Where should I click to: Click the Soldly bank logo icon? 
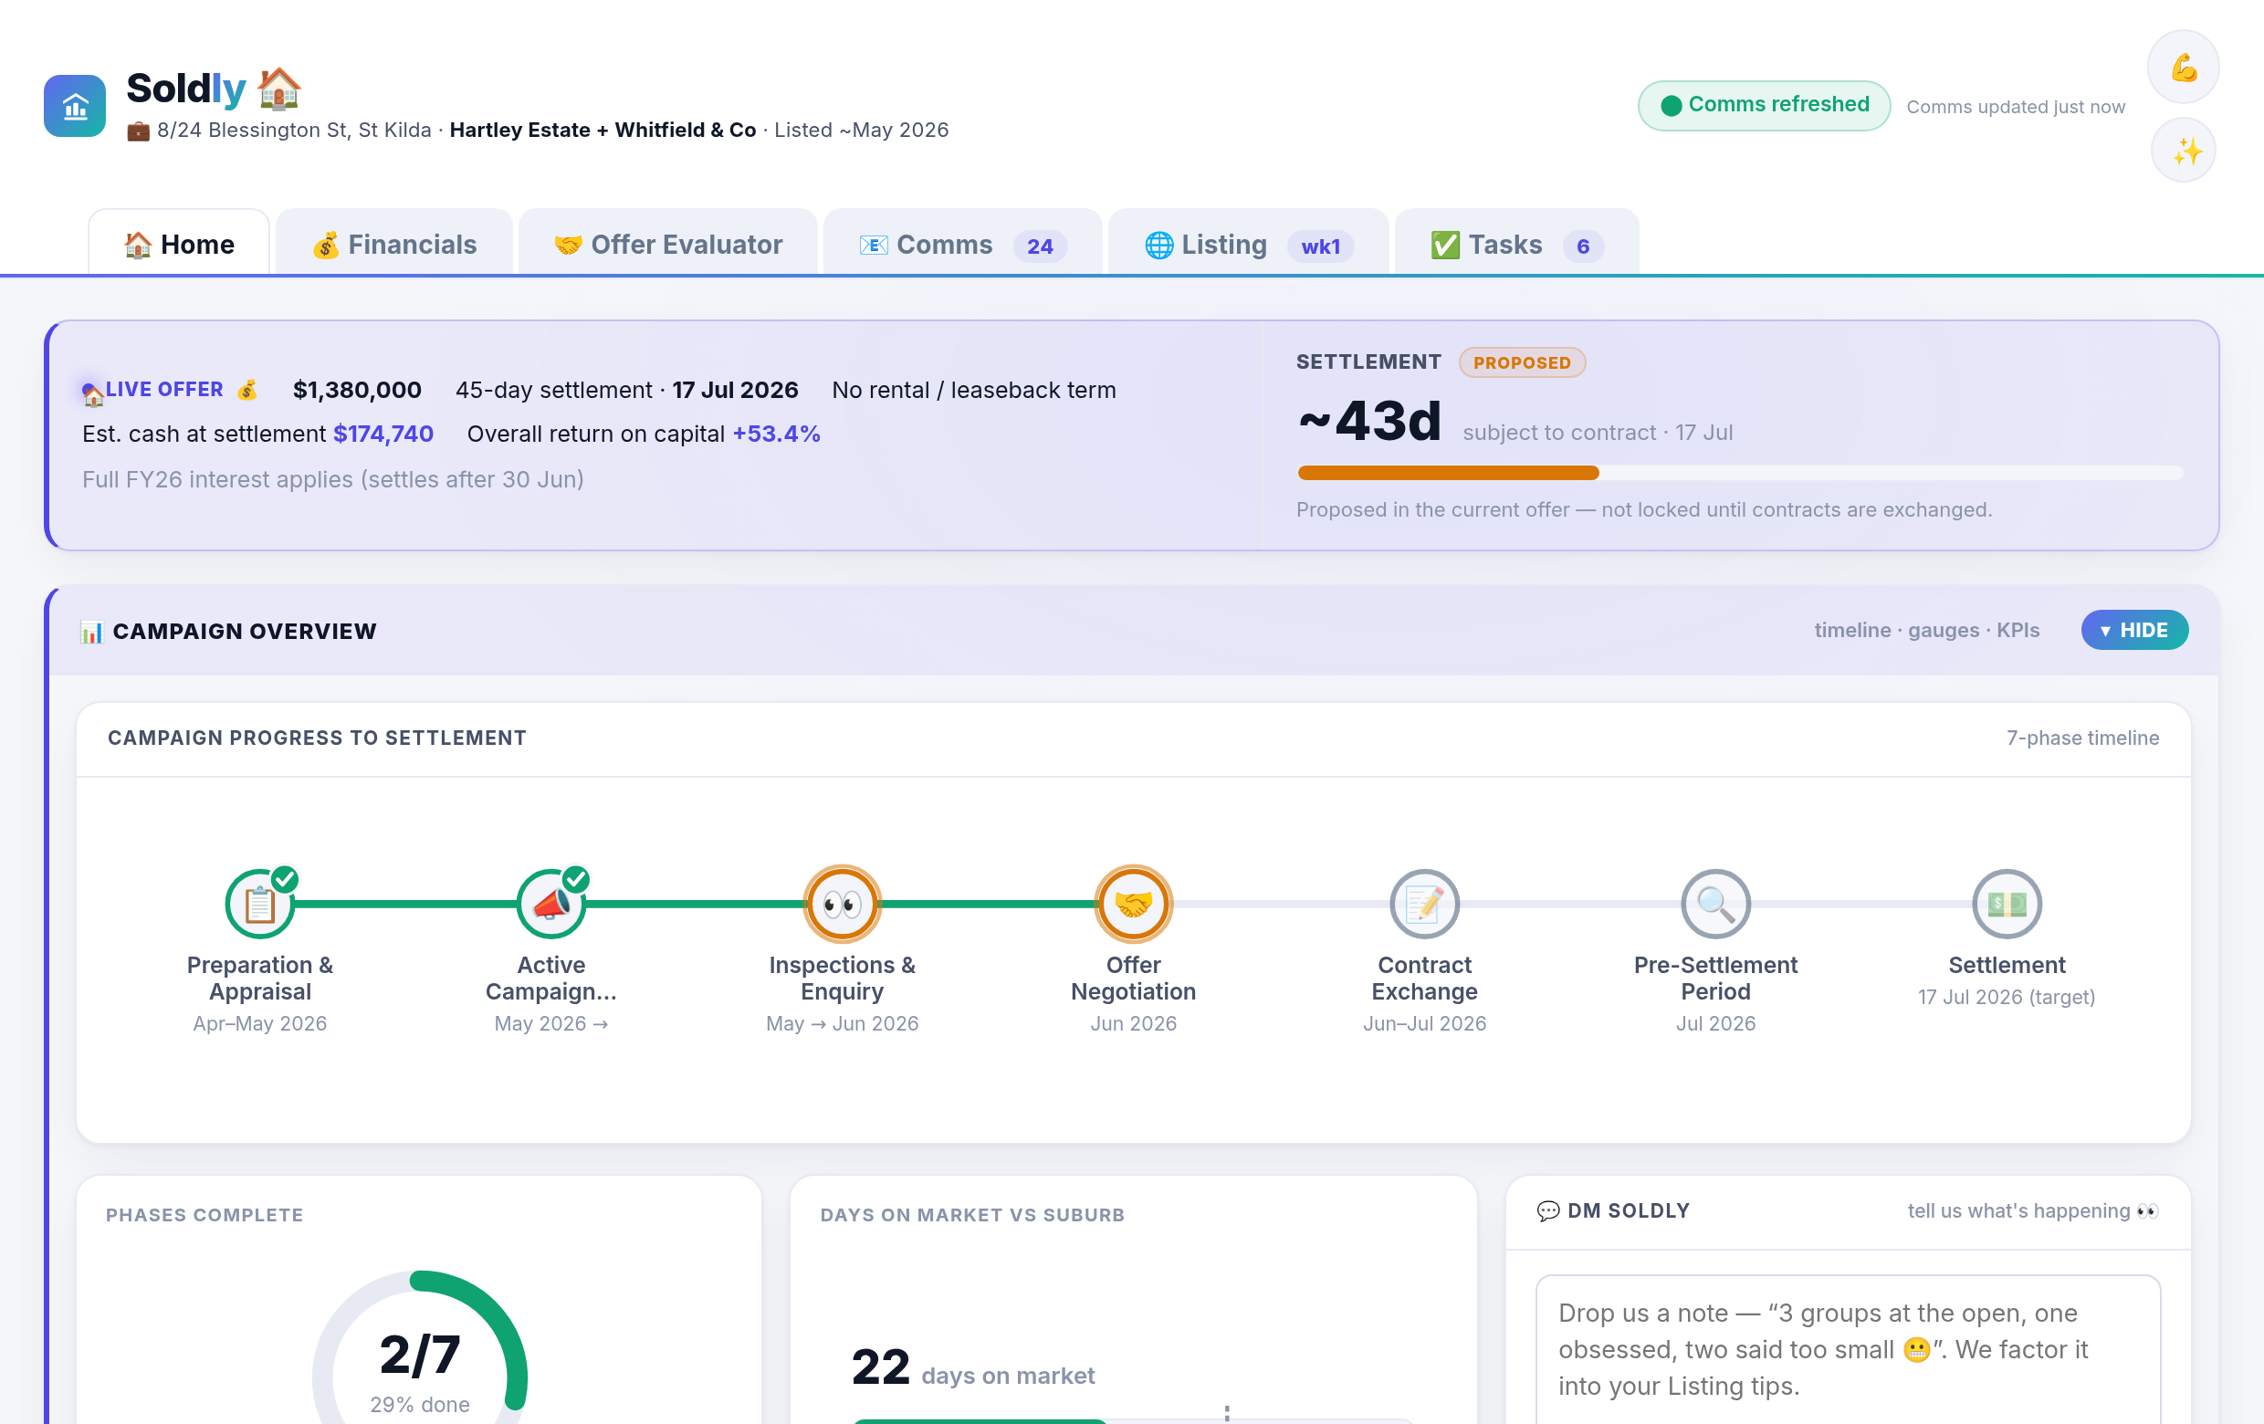74,106
